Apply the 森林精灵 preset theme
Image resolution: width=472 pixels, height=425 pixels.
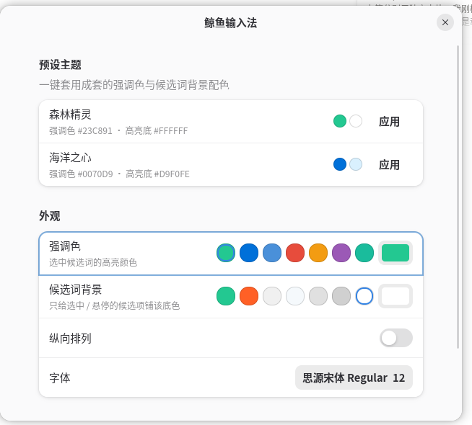pos(389,121)
